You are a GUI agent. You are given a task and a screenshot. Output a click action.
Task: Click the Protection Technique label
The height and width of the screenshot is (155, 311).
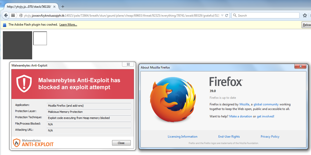coord(29,117)
